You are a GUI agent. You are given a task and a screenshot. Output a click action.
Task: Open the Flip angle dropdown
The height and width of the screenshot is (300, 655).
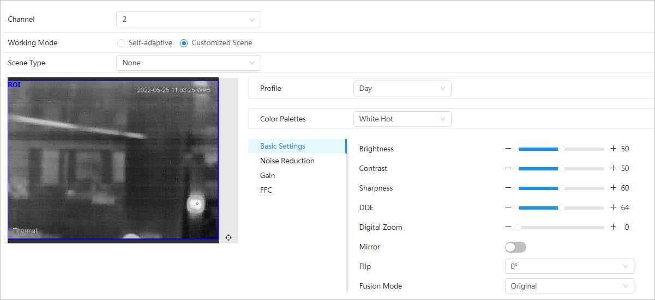click(x=569, y=266)
